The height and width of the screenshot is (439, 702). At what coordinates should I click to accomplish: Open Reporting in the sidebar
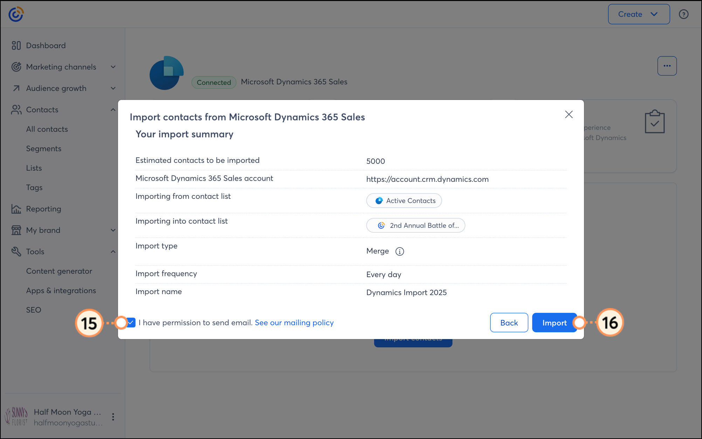[x=43, y=209]
